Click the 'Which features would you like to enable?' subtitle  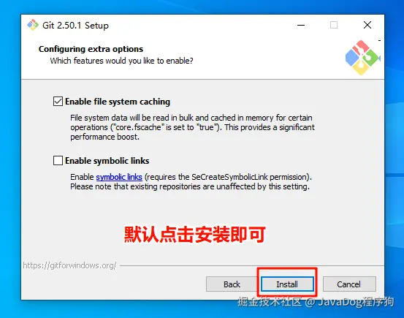point(121,61)
